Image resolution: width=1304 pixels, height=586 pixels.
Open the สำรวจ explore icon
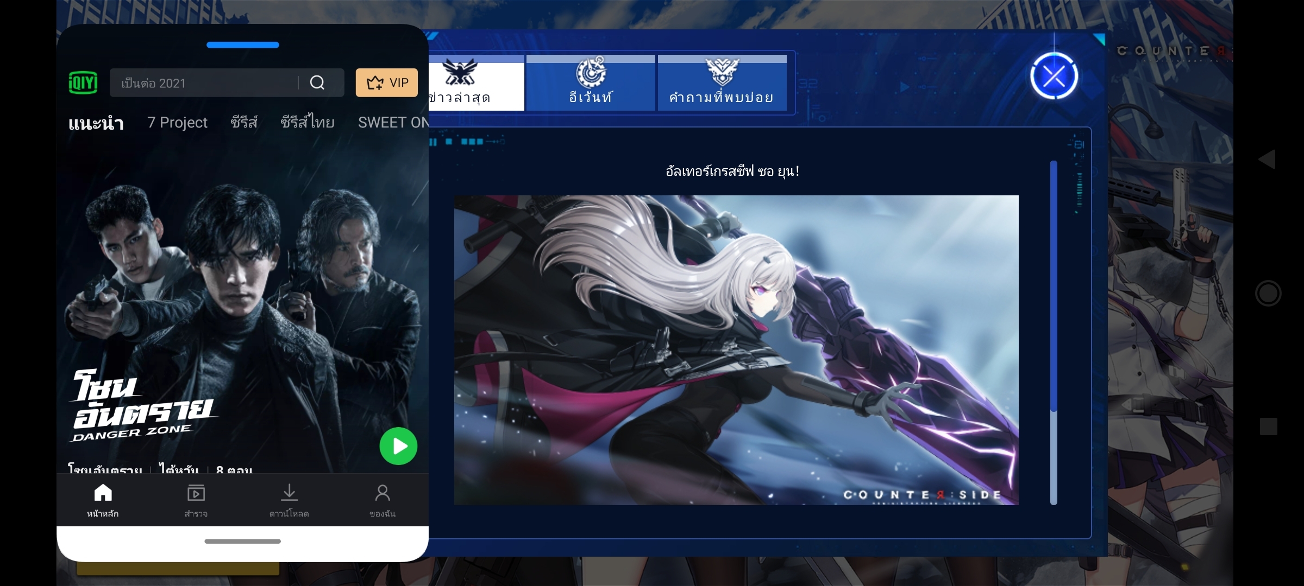[196, 500]
